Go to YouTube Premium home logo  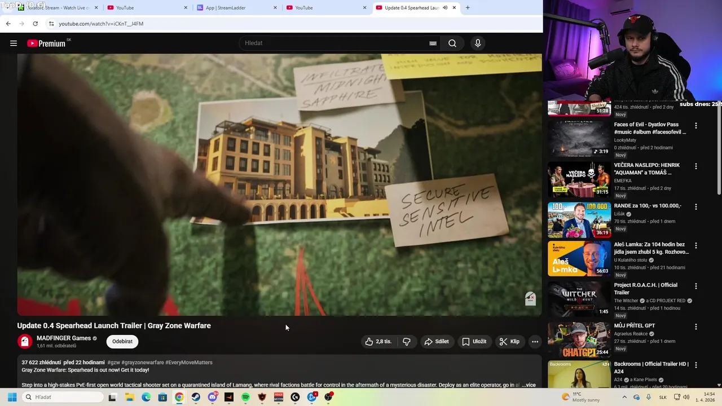pos(47,43)
